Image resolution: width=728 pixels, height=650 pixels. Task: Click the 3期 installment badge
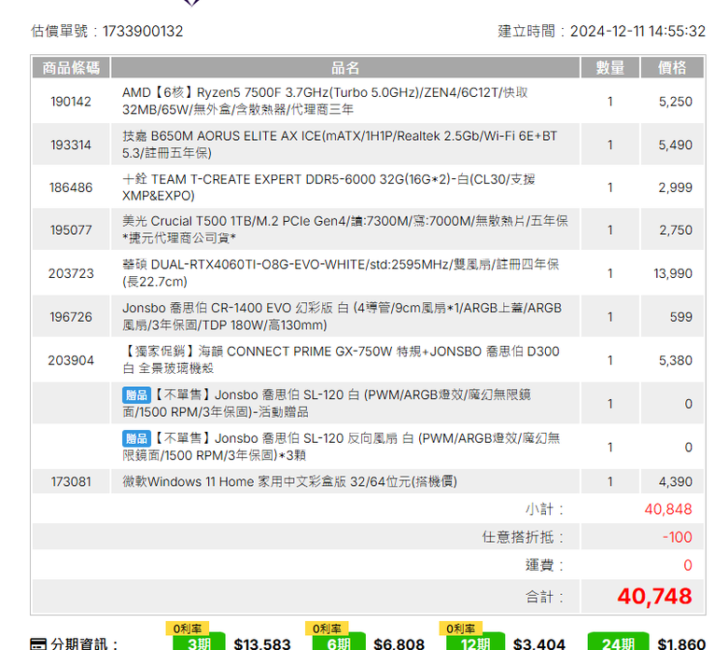click(x=199, y=643)
